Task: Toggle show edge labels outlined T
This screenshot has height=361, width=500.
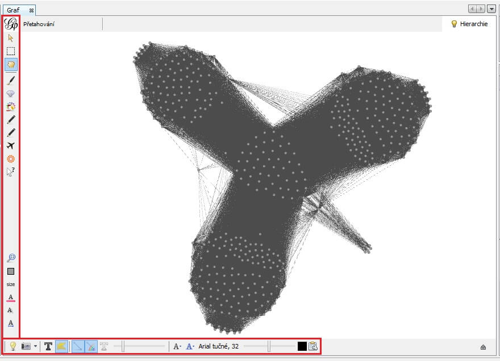Action: (104, 346)
